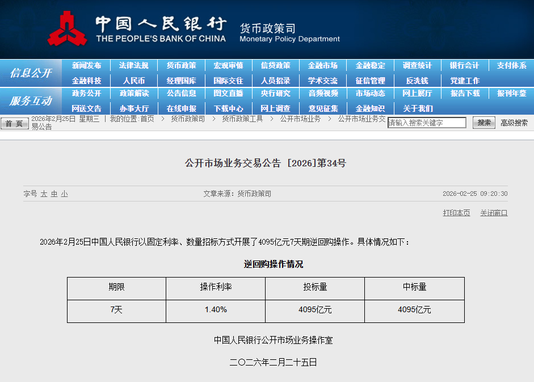Click the People's Bank of China logo
Viewport: 534px width, 382px height.
[x=67, y=30]
